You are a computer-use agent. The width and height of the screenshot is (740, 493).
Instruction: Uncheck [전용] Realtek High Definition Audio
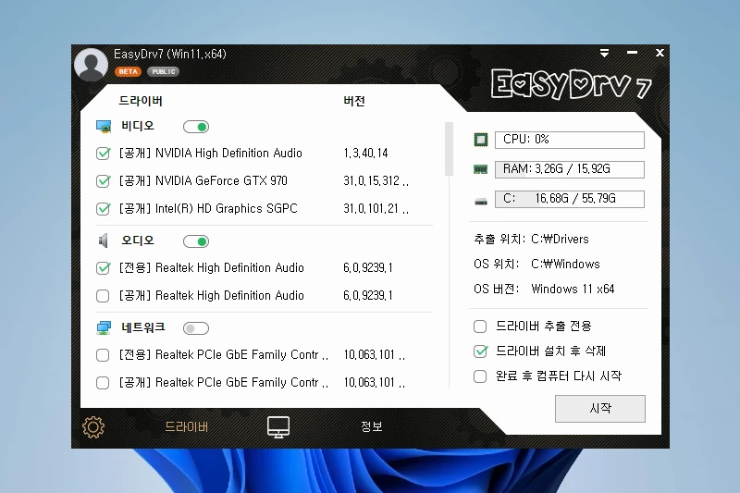pyautogui.click(x=103, y=268)
